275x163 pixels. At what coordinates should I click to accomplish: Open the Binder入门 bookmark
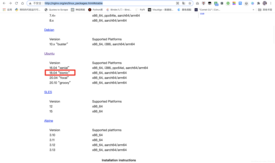(x=119, y=10)
